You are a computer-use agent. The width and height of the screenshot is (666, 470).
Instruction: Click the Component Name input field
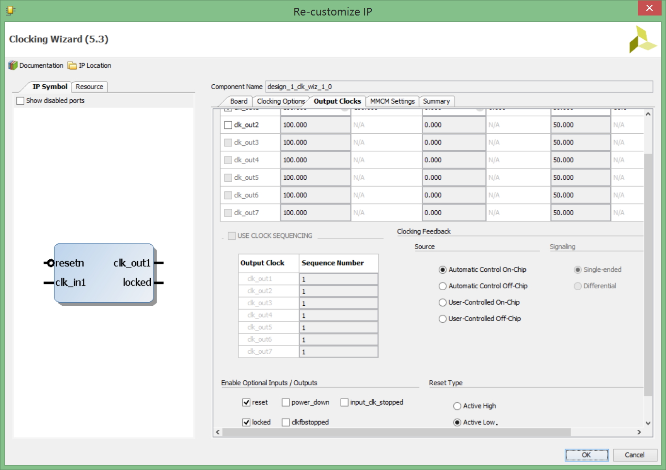(x=459, y=87)
